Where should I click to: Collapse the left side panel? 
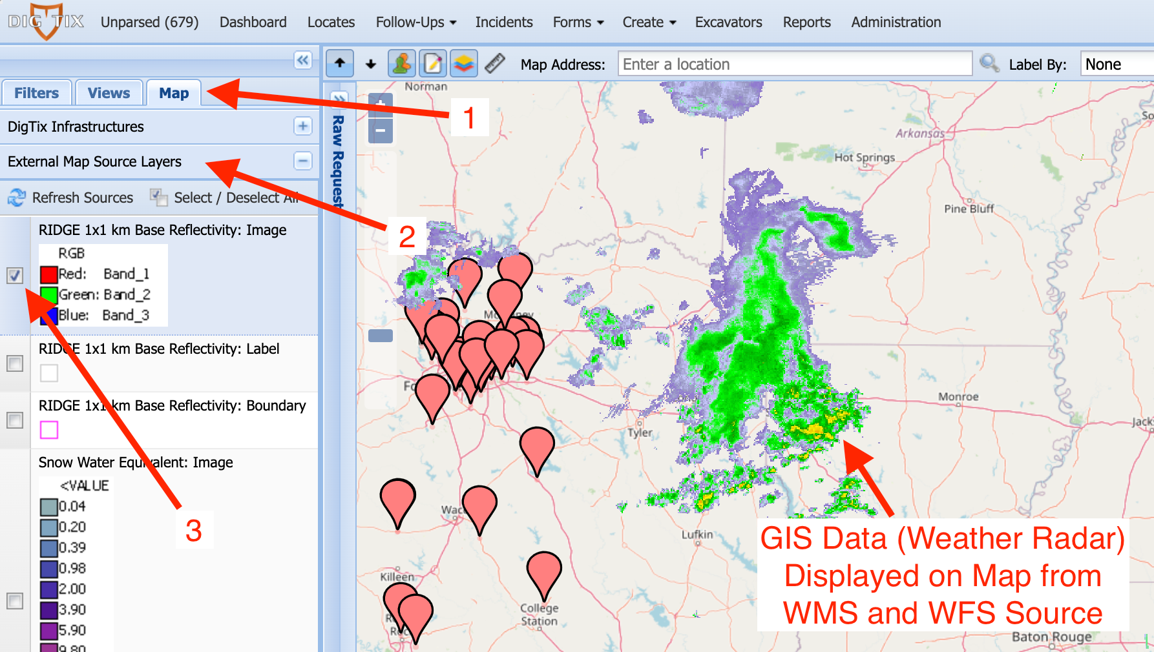point(303,60)
